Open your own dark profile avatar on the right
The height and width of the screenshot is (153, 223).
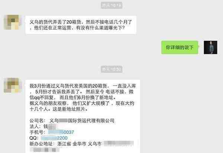click(x=210, y=47)
